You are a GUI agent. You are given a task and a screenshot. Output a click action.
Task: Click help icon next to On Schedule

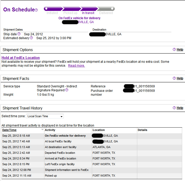[x=36, y=10]
